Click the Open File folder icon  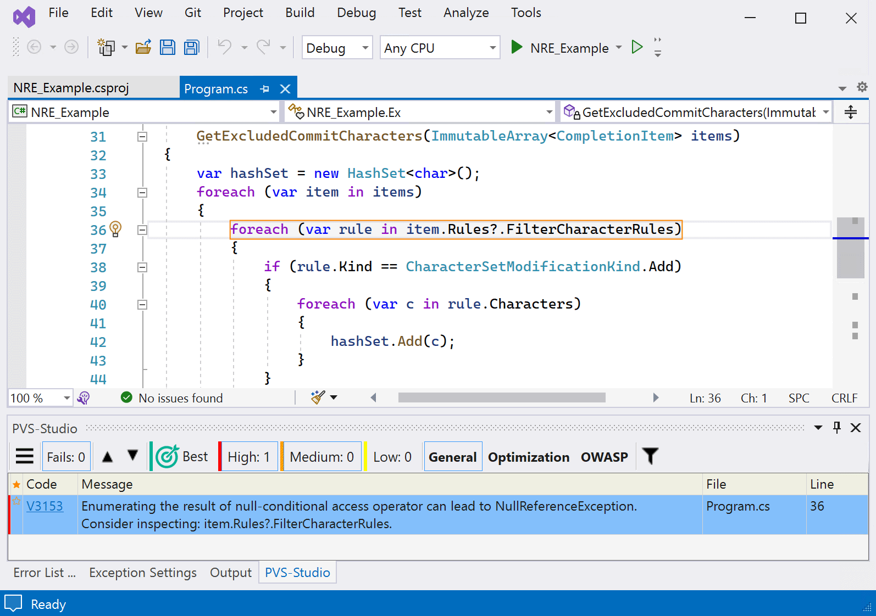[x=143, y=48]
